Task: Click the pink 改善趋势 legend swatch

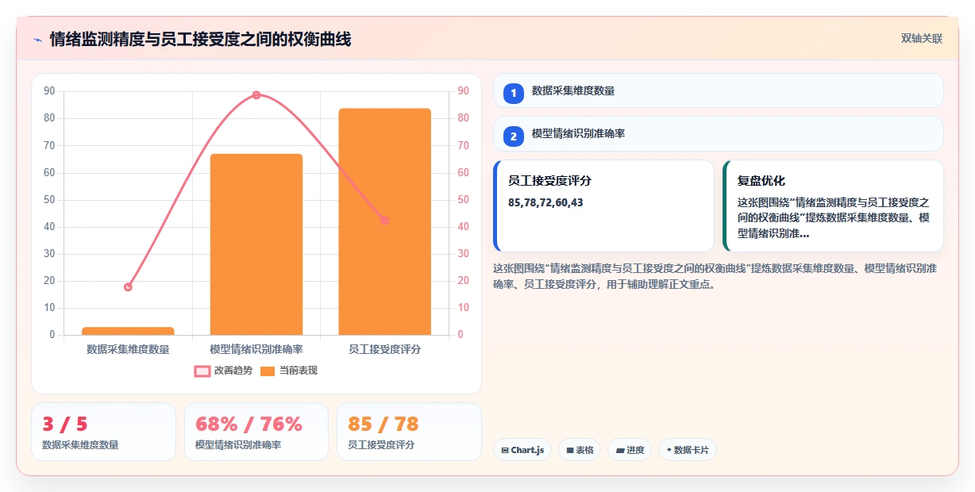Action: point(202,371)
